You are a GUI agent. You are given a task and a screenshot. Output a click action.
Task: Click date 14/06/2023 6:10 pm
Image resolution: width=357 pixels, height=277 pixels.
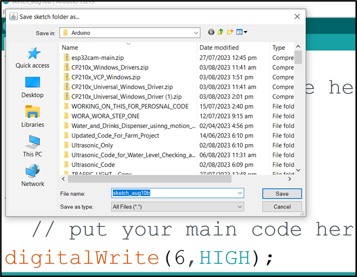click(x=226, y=135)
